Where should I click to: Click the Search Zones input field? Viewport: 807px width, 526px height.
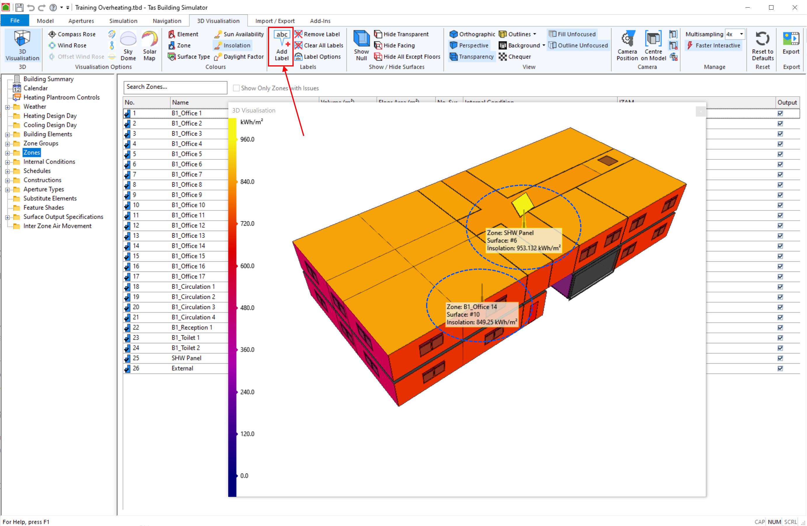pyautogui.click(x=175, y=87)
